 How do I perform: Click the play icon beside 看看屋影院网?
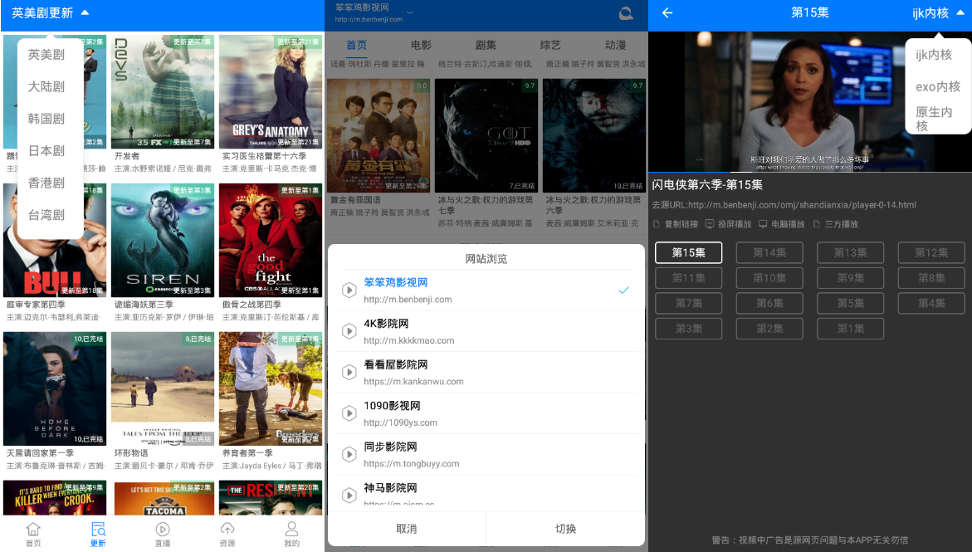point(349,372)
